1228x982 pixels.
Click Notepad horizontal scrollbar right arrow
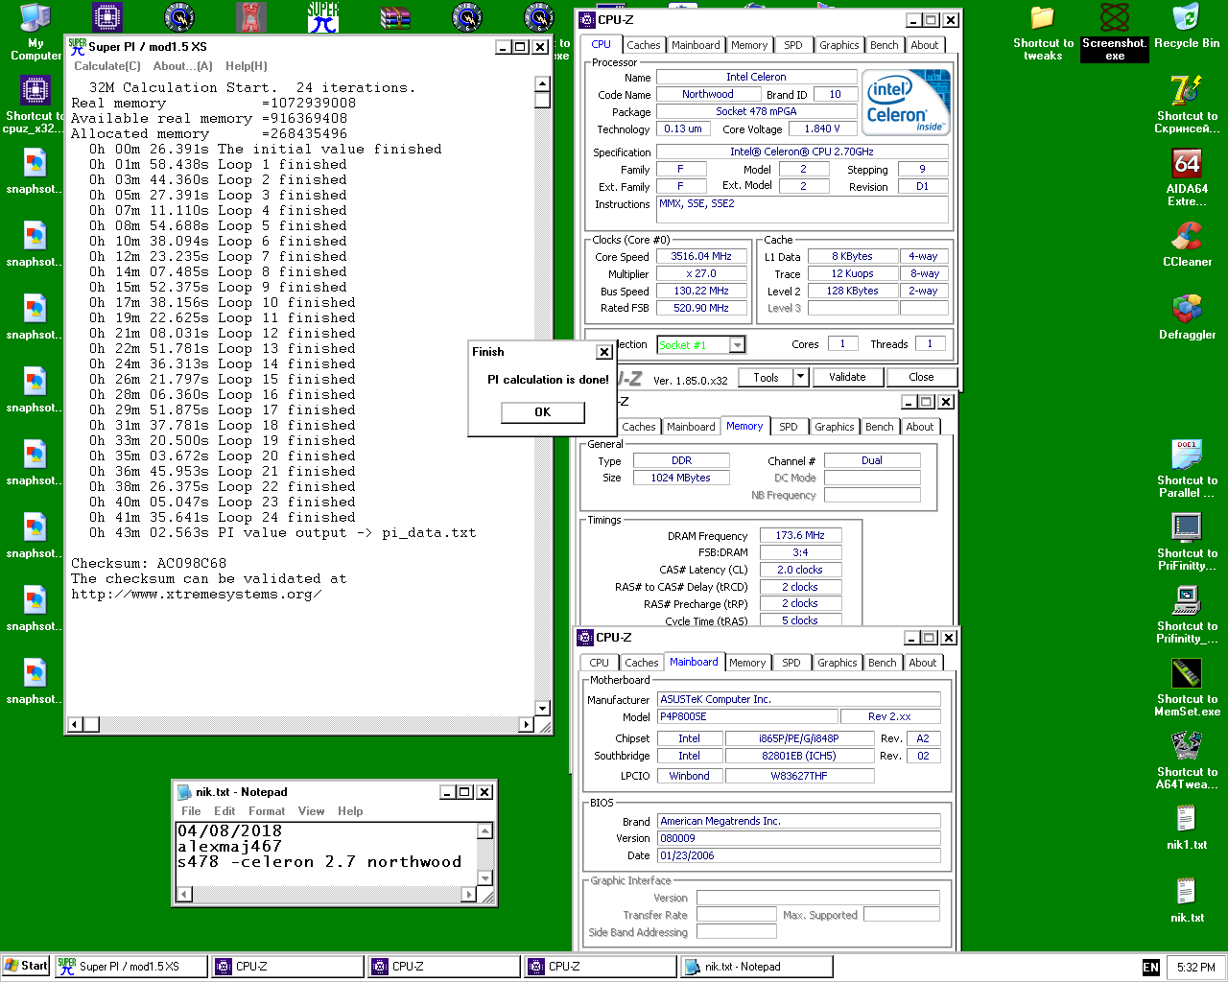[468, 894]
